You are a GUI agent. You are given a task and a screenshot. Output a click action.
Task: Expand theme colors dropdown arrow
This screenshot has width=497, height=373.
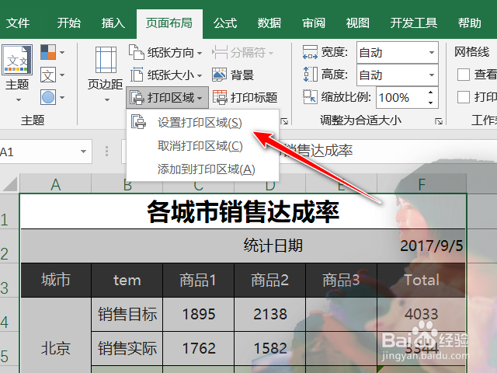point(62,52)
